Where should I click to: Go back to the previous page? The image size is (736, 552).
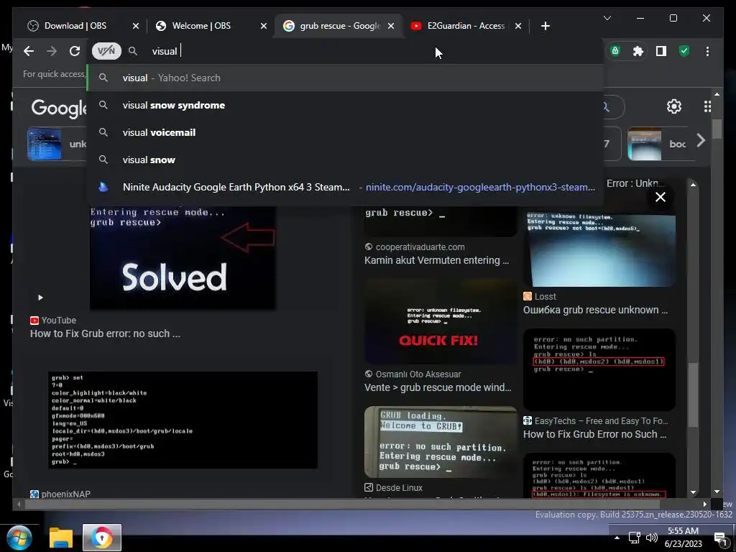[x=29, y=51]
